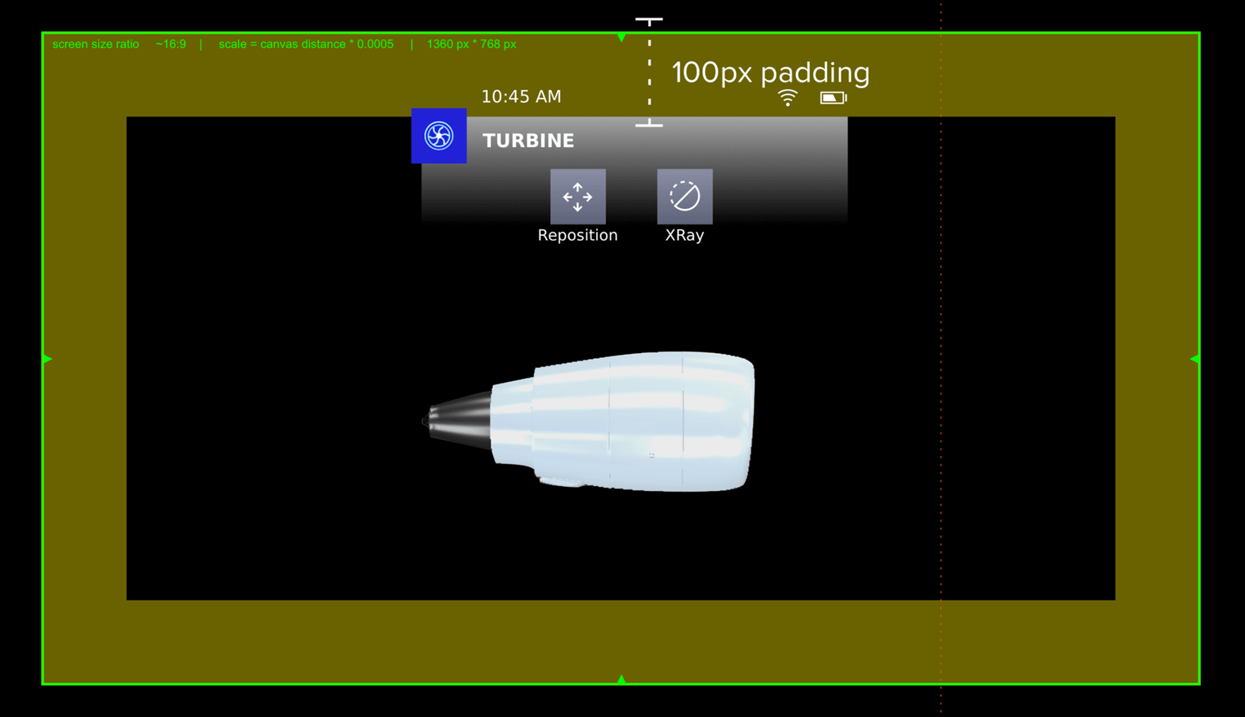This screenshot has width=1245, height=717.
Task: Click the Reposition text label
Action: 578,235
